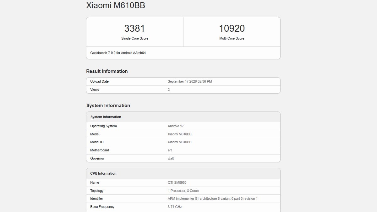377x212 pixels.
Task: Click the Base Frequency label
Action: [102, 207]
